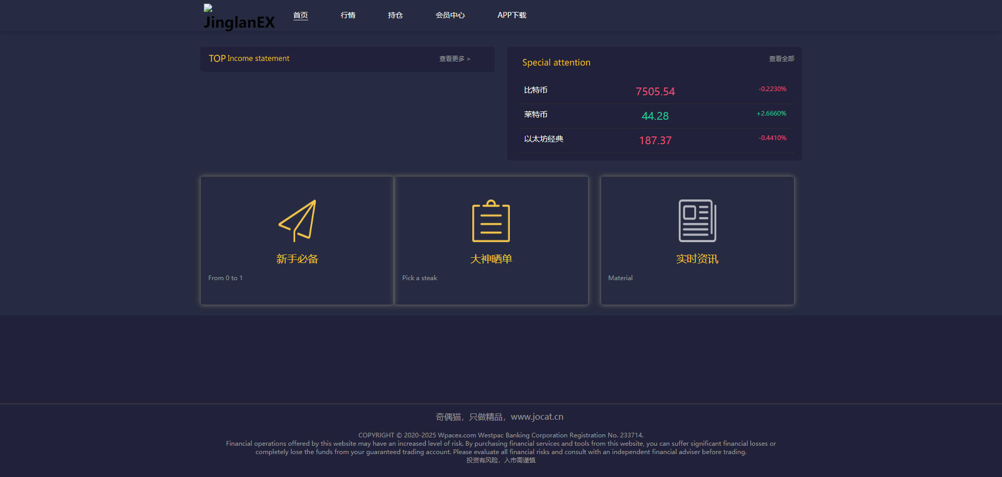The height and width of the screenshot is (477, 1002).
Task: Click the newspaper icon for 实时资讯
Action: [x=698, y=221]
